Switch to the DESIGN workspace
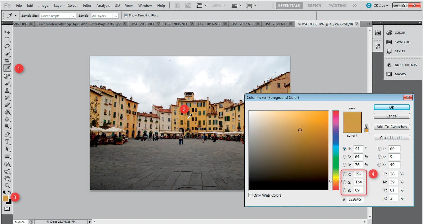 (x=314, y=6)
